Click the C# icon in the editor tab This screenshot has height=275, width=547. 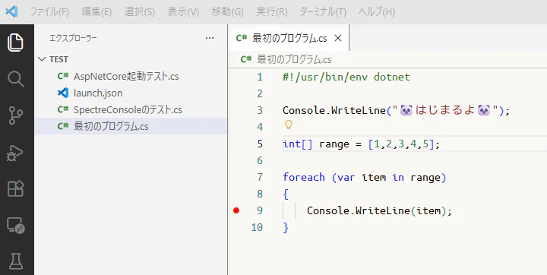tap(242, 38)
